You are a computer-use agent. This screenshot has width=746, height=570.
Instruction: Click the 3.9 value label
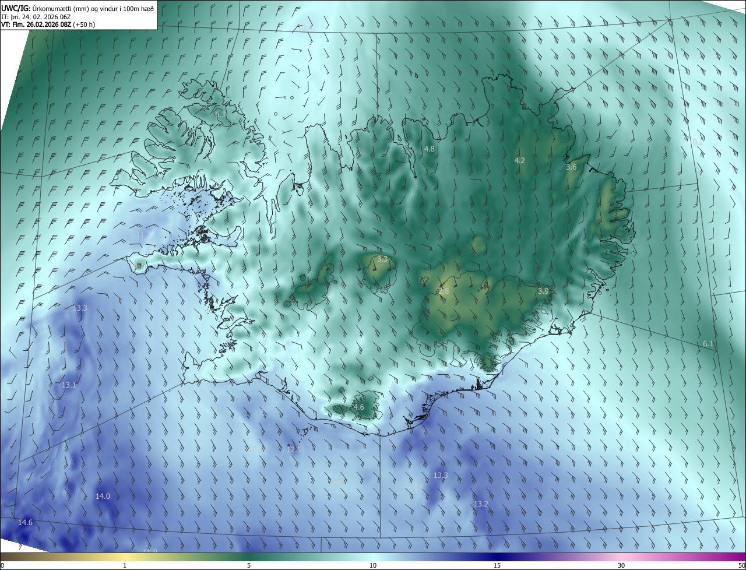tap(543, 291)
